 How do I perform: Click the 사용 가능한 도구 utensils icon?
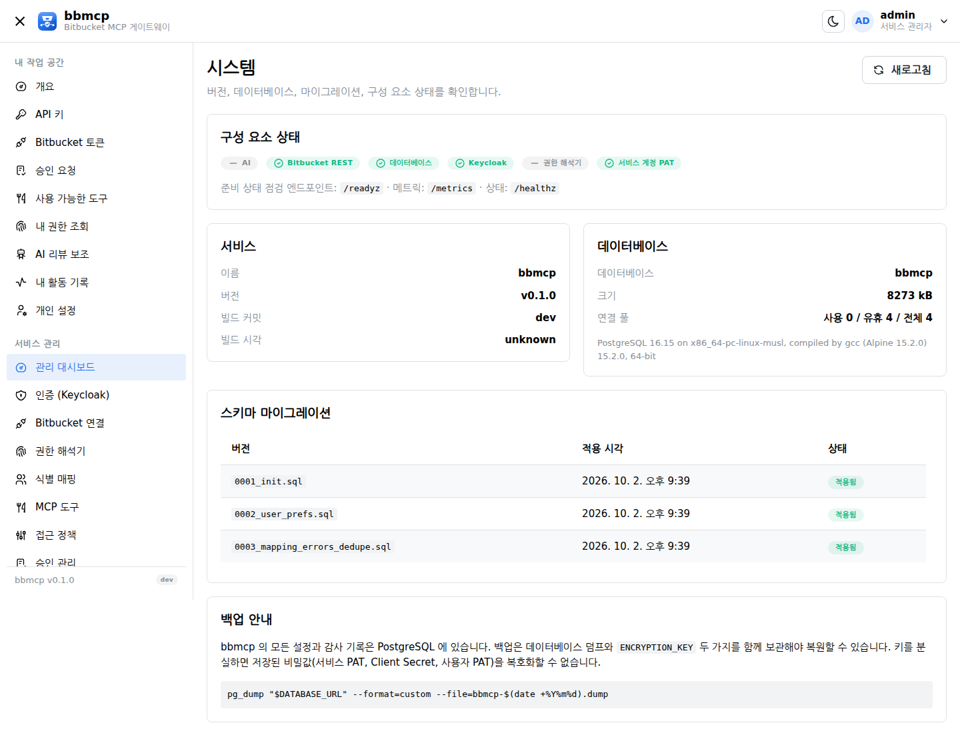pyautogui.click(x=21, y=199)
